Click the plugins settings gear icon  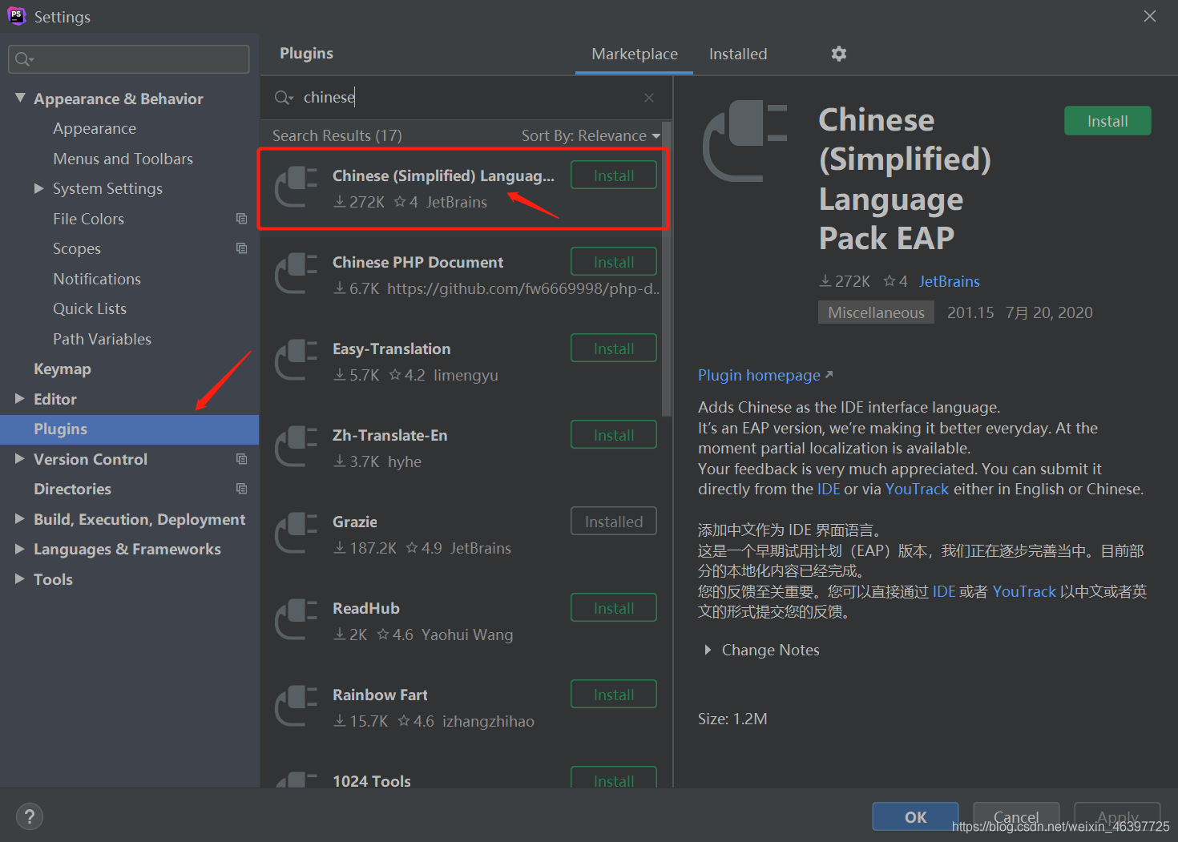pos(838,54)
